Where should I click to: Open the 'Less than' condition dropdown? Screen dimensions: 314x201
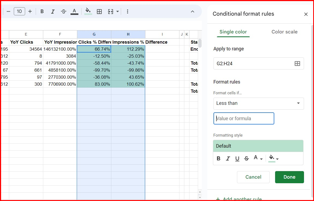pyautogui.click(x=259, y=103)
